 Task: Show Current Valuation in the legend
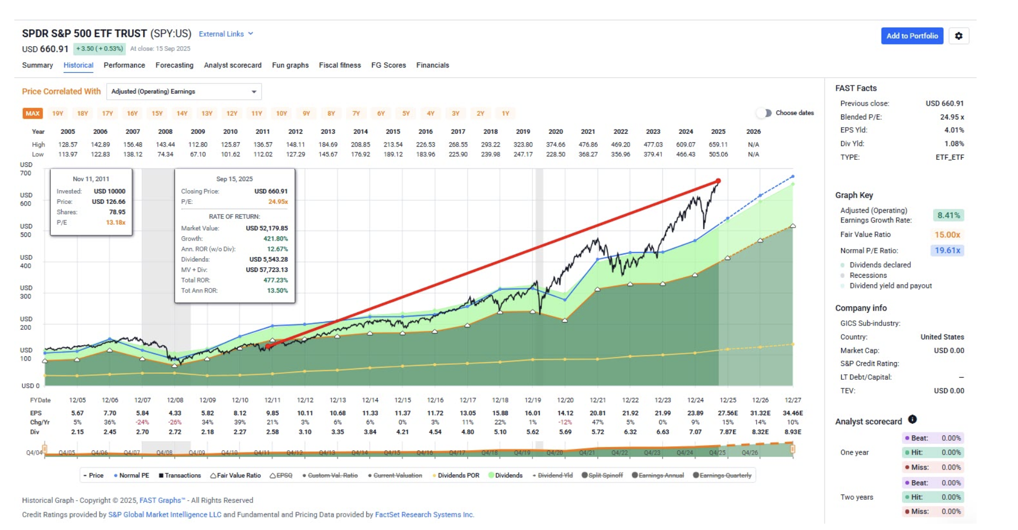(395, 476)
